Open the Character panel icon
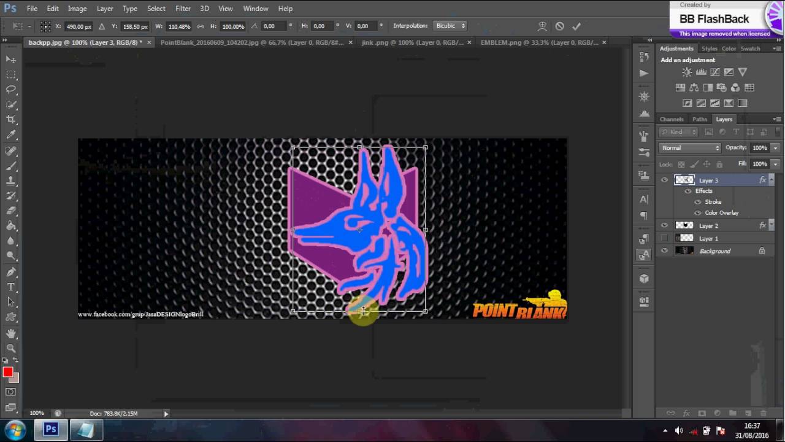The image size is (785, 442). 644,200
